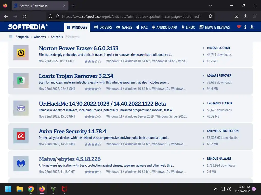The image size is (261, 195).
Task: Click the REMOVE MALWARE tag
Action: tap(219, 159)
